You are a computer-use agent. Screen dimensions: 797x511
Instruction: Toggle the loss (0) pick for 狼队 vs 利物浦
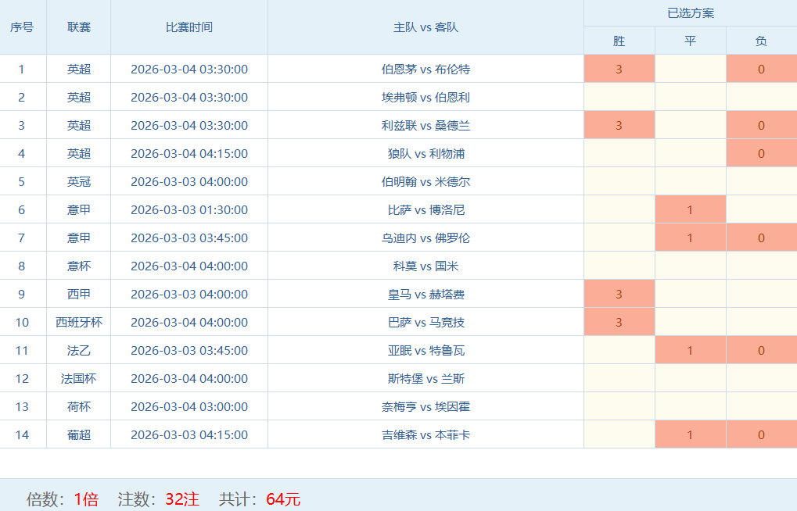pyautogui.click(x=761, y=153)
